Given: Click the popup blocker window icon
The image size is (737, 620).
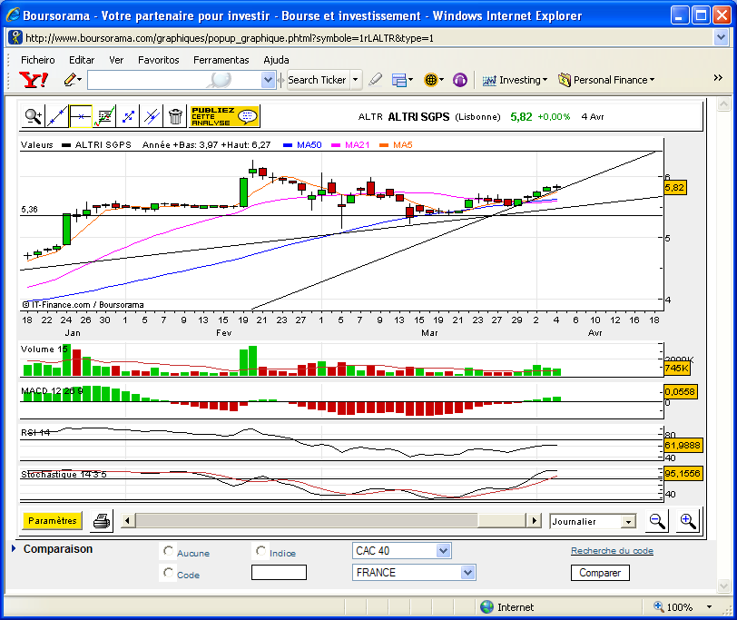Looking at the screenshot, I should point(399,80).
